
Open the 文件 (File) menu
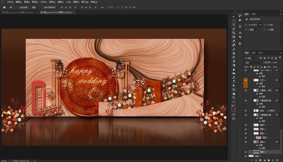[10, 2]
